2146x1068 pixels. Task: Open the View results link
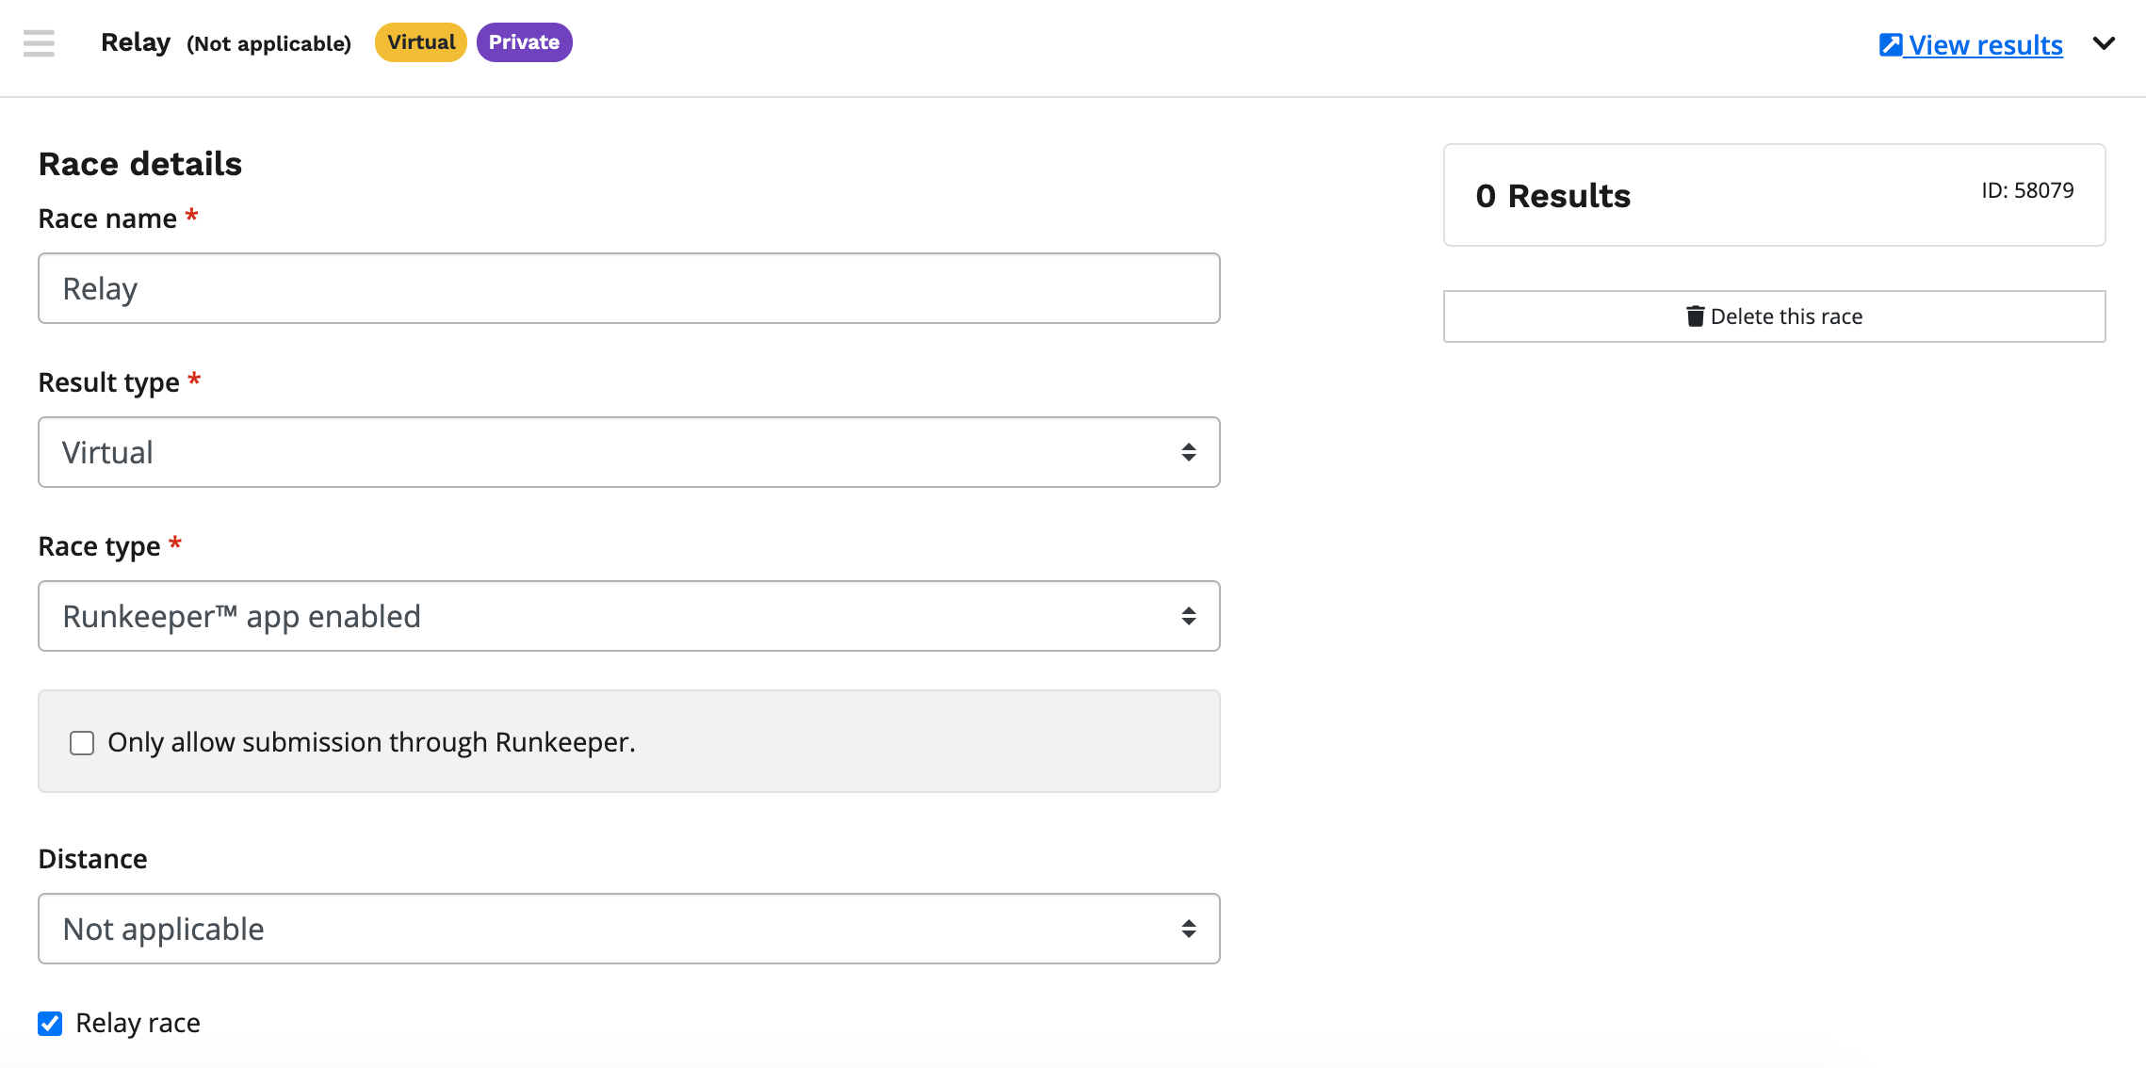(1985, 45)
